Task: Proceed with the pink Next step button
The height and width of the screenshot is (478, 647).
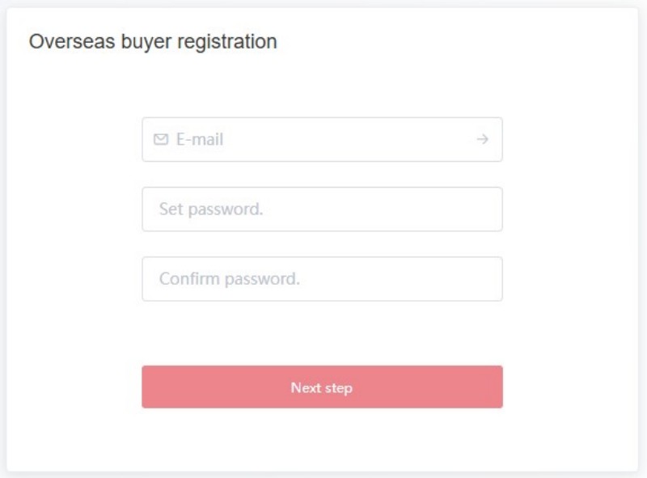Action: tap(322, 387)
